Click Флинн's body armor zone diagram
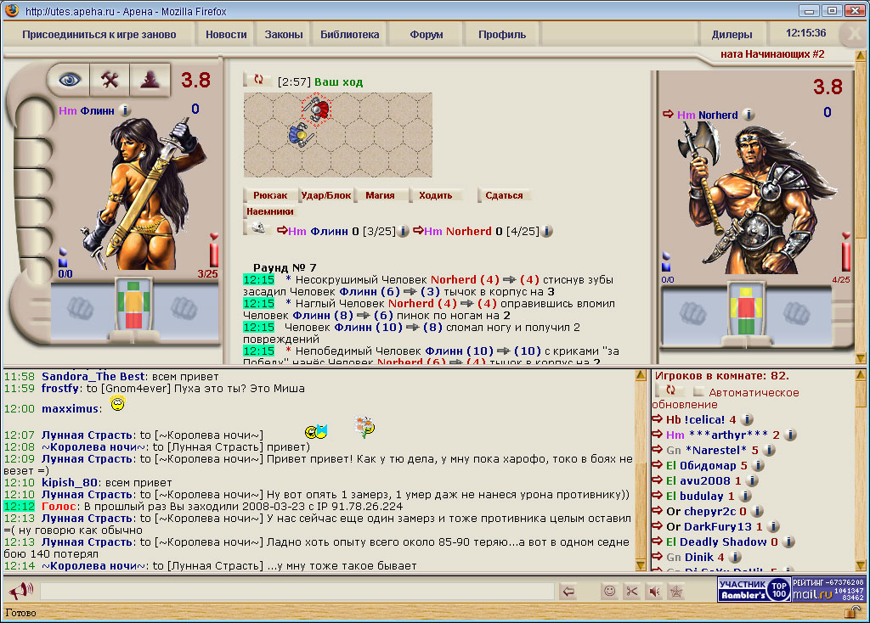The width and height of the screenshot is (870, 623). 133,305
